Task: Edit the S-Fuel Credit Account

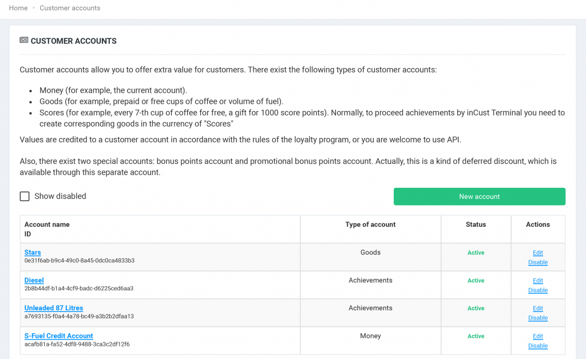Action: click(x=537, y=336)
